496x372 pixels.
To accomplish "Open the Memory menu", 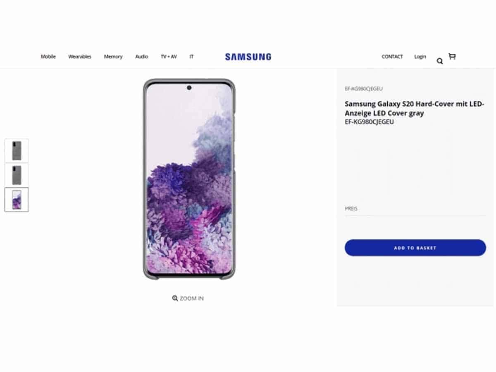I will tap(113, 57).
